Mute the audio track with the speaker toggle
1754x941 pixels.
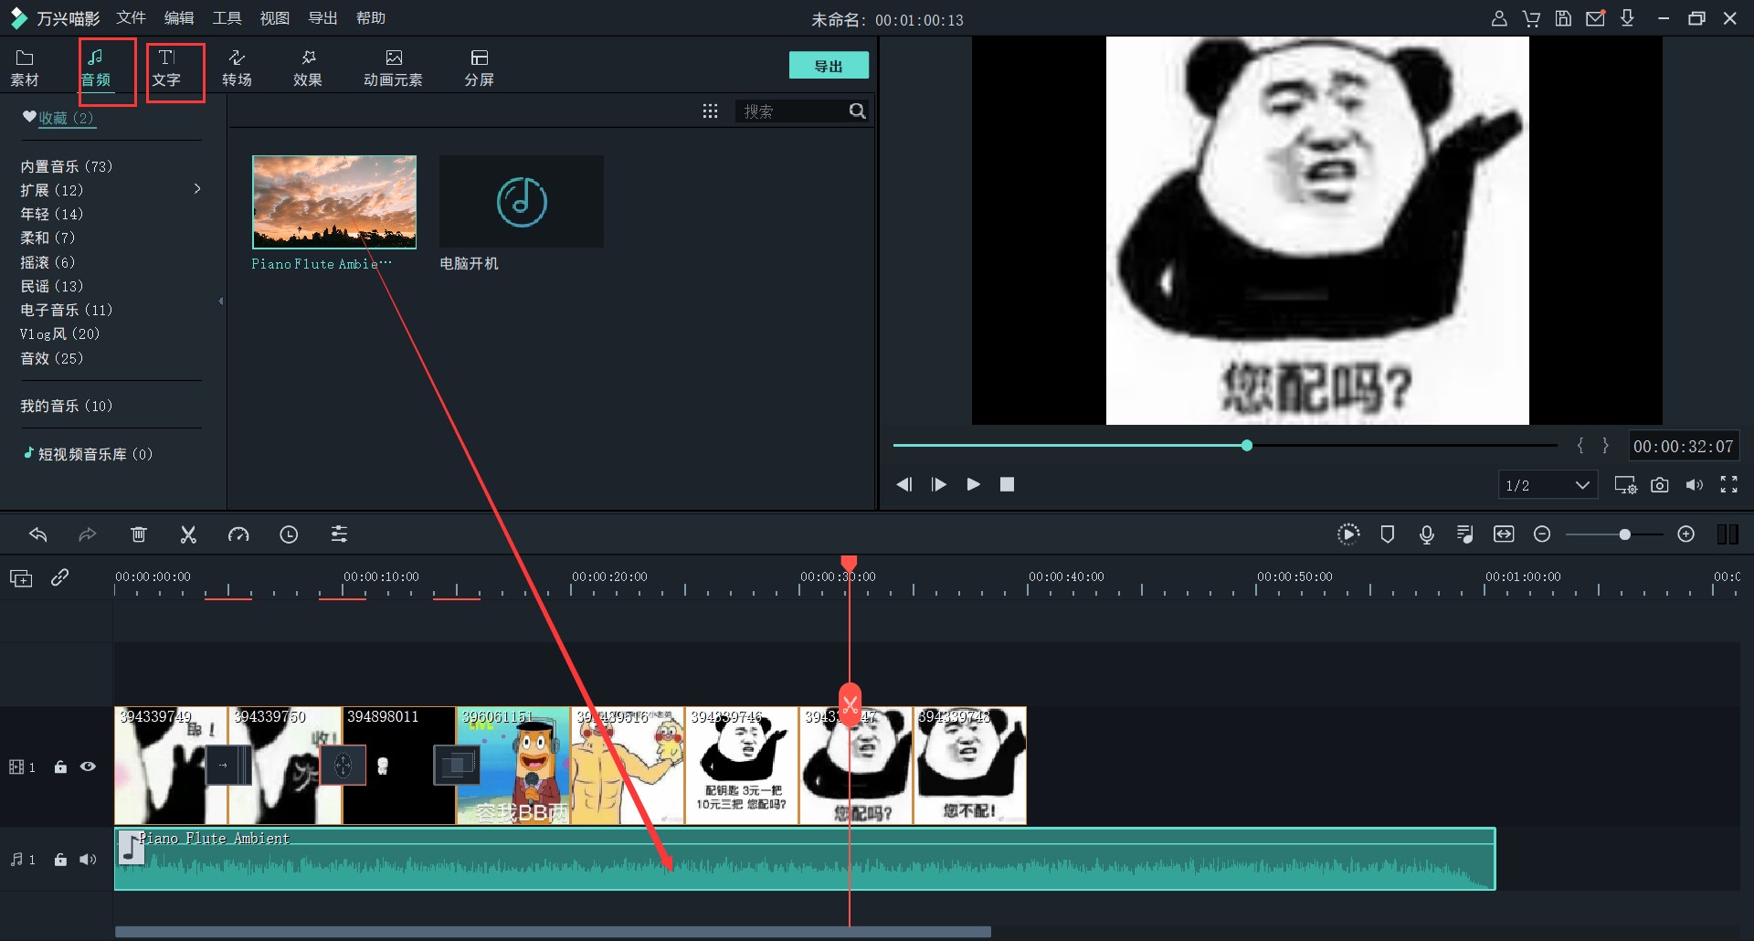88,860
